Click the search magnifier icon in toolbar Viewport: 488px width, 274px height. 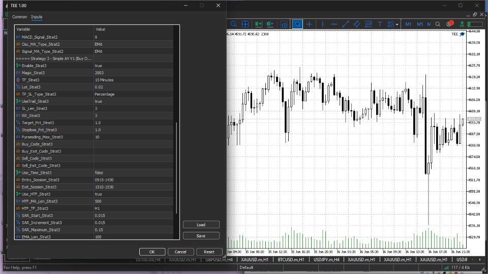tap(438, 24)
